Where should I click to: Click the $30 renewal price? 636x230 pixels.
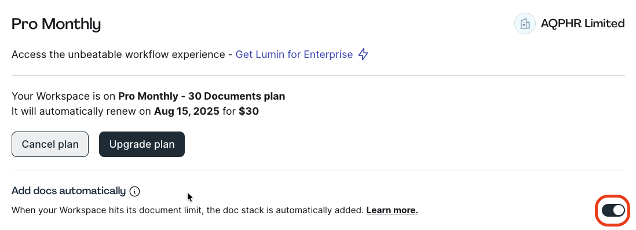coord(248,111)
